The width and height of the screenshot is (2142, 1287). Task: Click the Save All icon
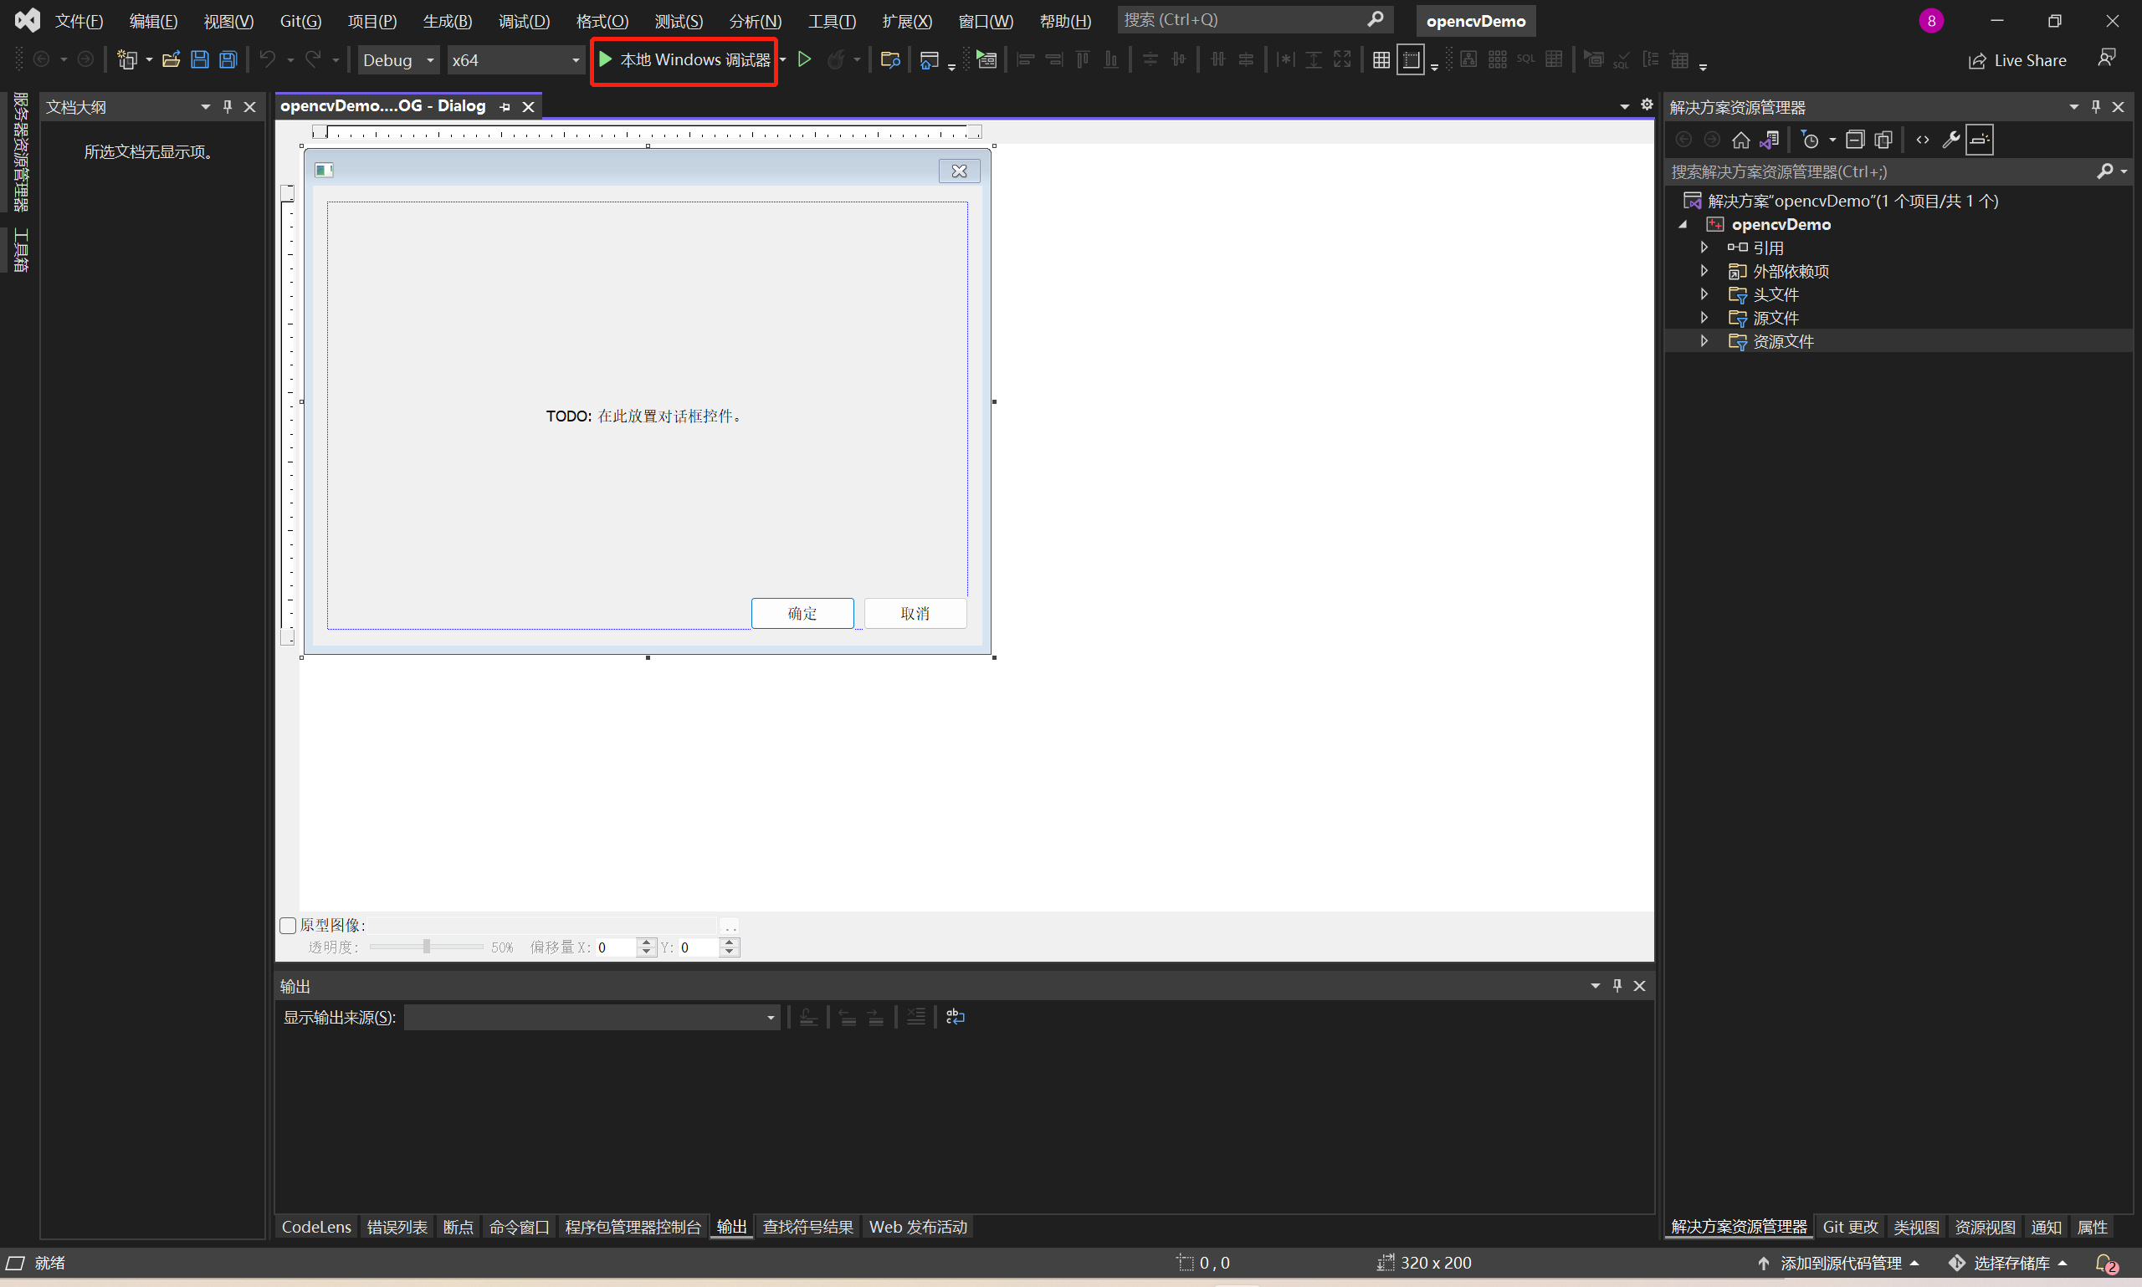click(228, 59)
